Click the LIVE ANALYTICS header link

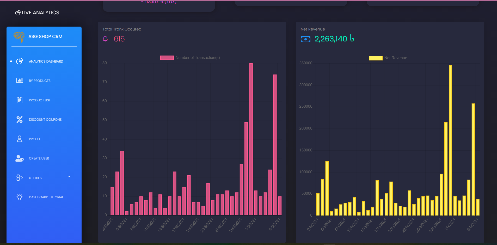click(x=37, y=13)
